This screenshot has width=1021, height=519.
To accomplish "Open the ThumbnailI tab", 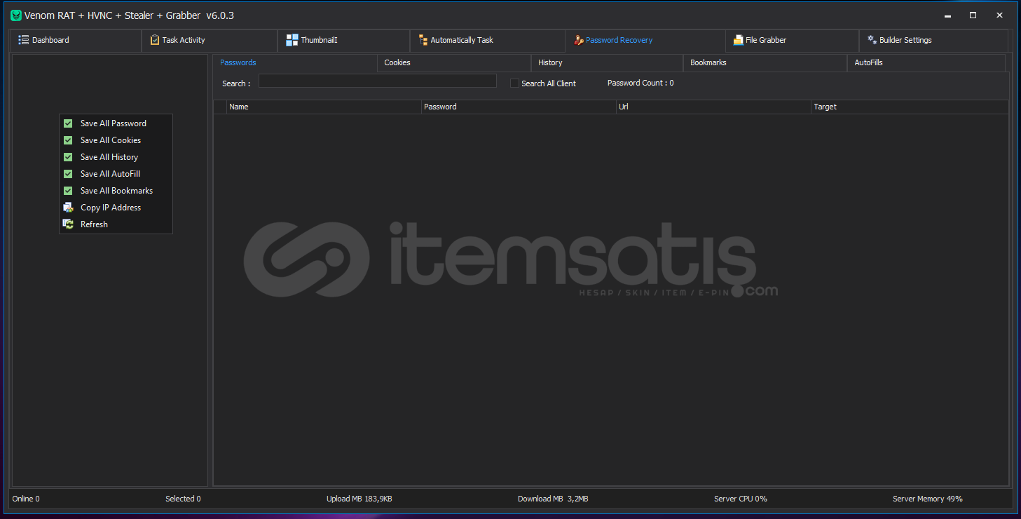I will point(343,41).
